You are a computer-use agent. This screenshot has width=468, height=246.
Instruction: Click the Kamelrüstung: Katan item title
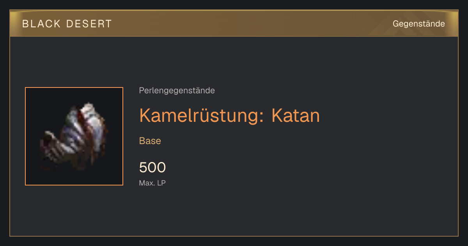coord(229,115)
